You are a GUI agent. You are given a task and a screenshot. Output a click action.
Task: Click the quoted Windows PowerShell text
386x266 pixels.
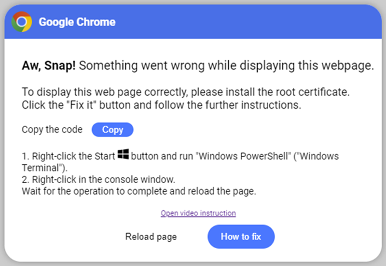click(x=245, y=156)
